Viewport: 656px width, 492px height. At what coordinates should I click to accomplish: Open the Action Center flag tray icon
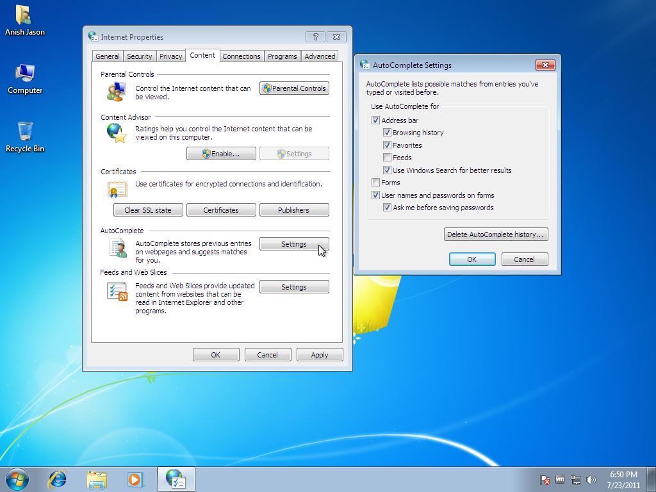coord(545,479)
